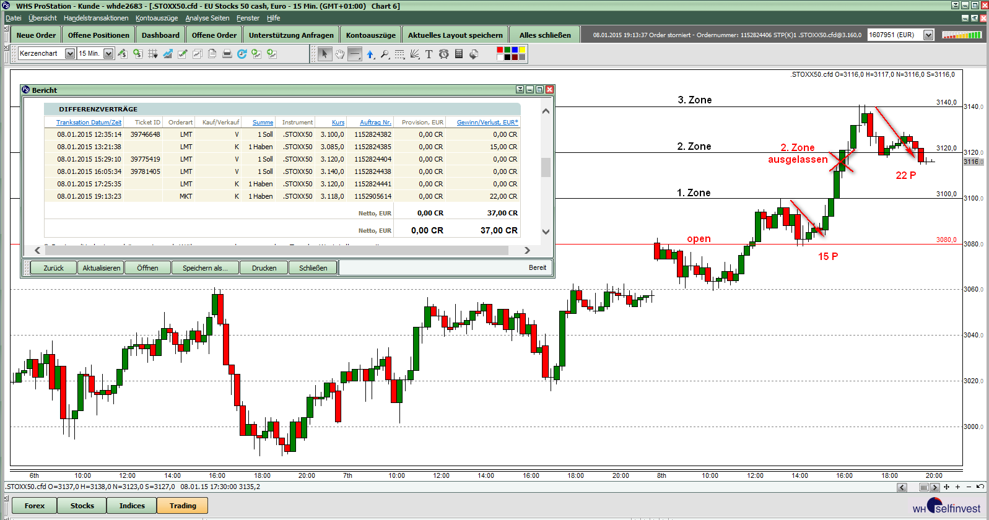Expand the 15 Min. timeframe dropdown
This screenshot has height=520, width=989.
click(x=108, y=54)
